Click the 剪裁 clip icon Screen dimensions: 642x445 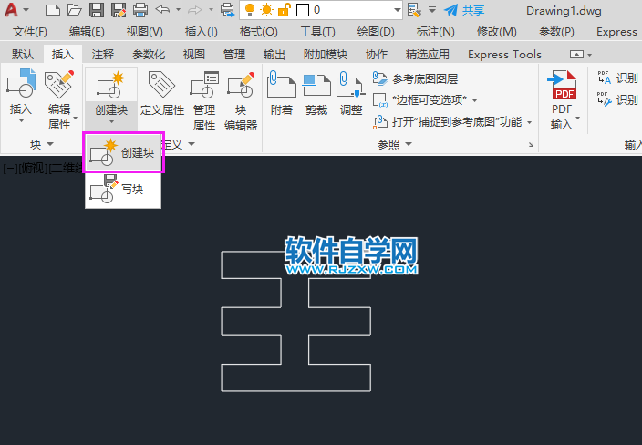[316, 84]
